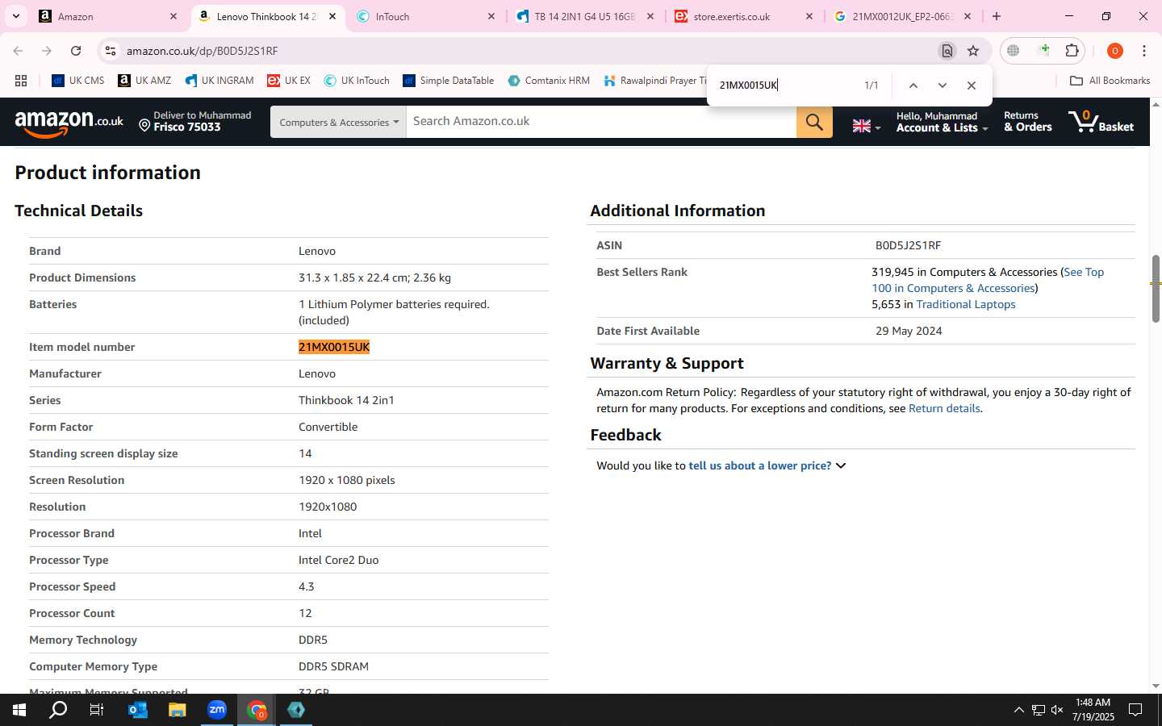1162x726 pixels.
Task: Open the new tab plus button
Action: coord(997,16)
